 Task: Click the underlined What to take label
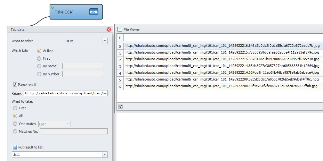tap(22, 101)
